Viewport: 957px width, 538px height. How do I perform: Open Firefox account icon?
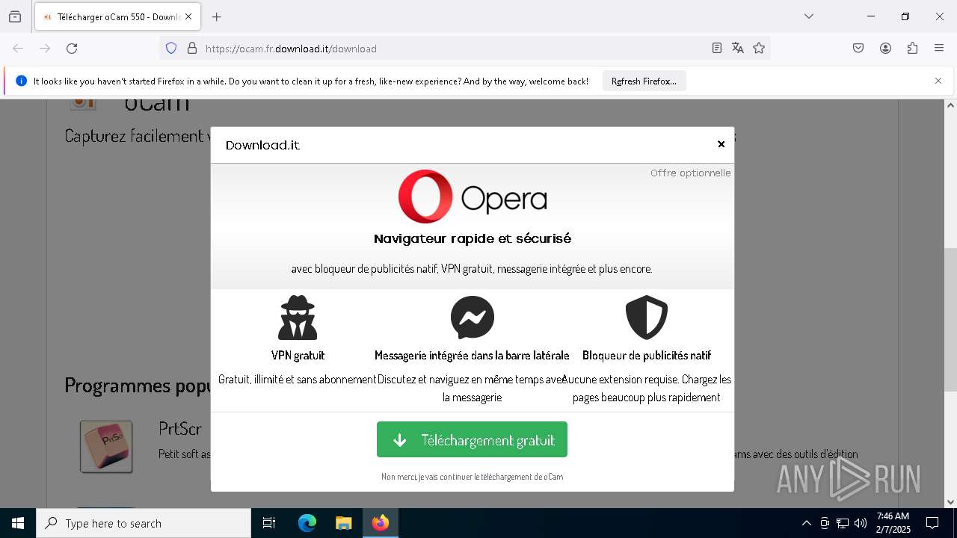pyautogui.click(x=885, y=49)
